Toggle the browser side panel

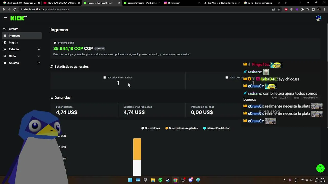(313, 9)
